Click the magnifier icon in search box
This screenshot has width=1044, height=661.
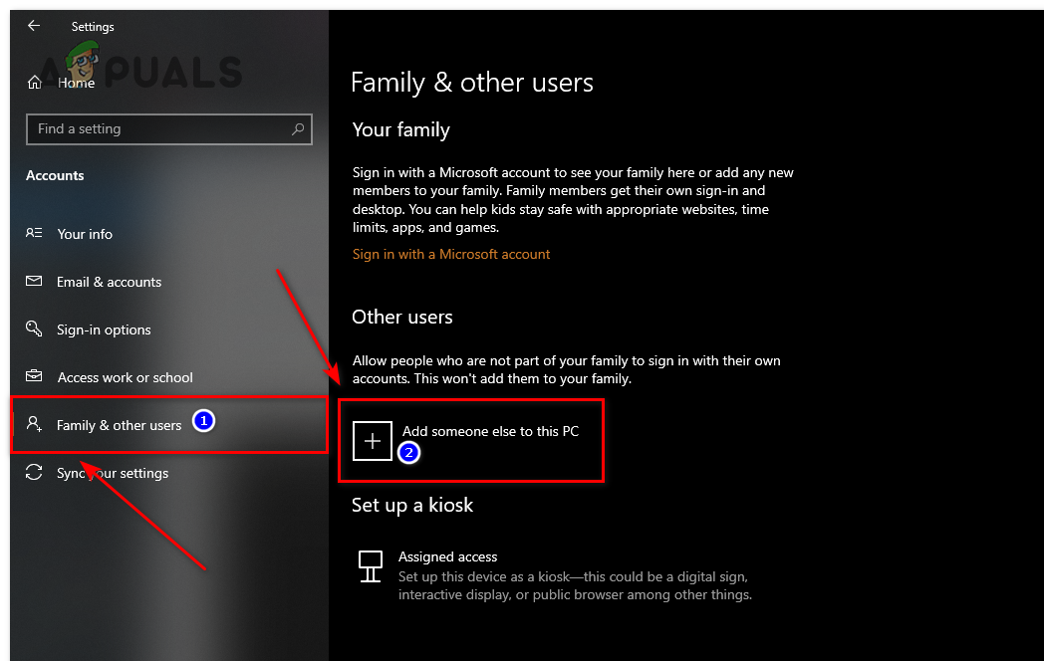click(297, 129)
